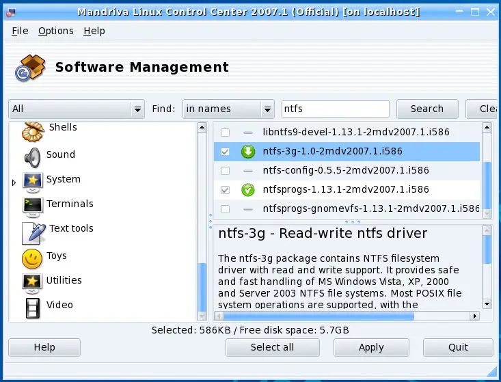Click the Clear button next to Search
The width and height of the screenshot is (501, 382).
481,109
